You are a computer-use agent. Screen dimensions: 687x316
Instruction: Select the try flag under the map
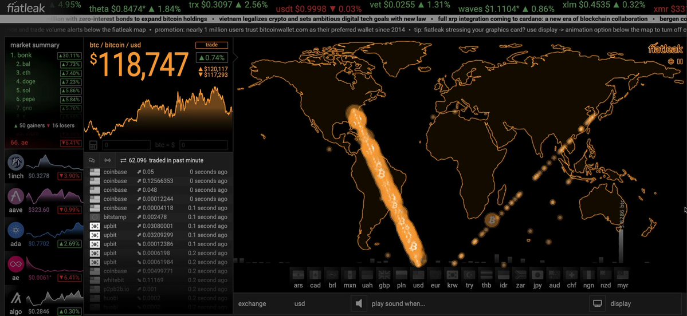[x=469, y=275]
